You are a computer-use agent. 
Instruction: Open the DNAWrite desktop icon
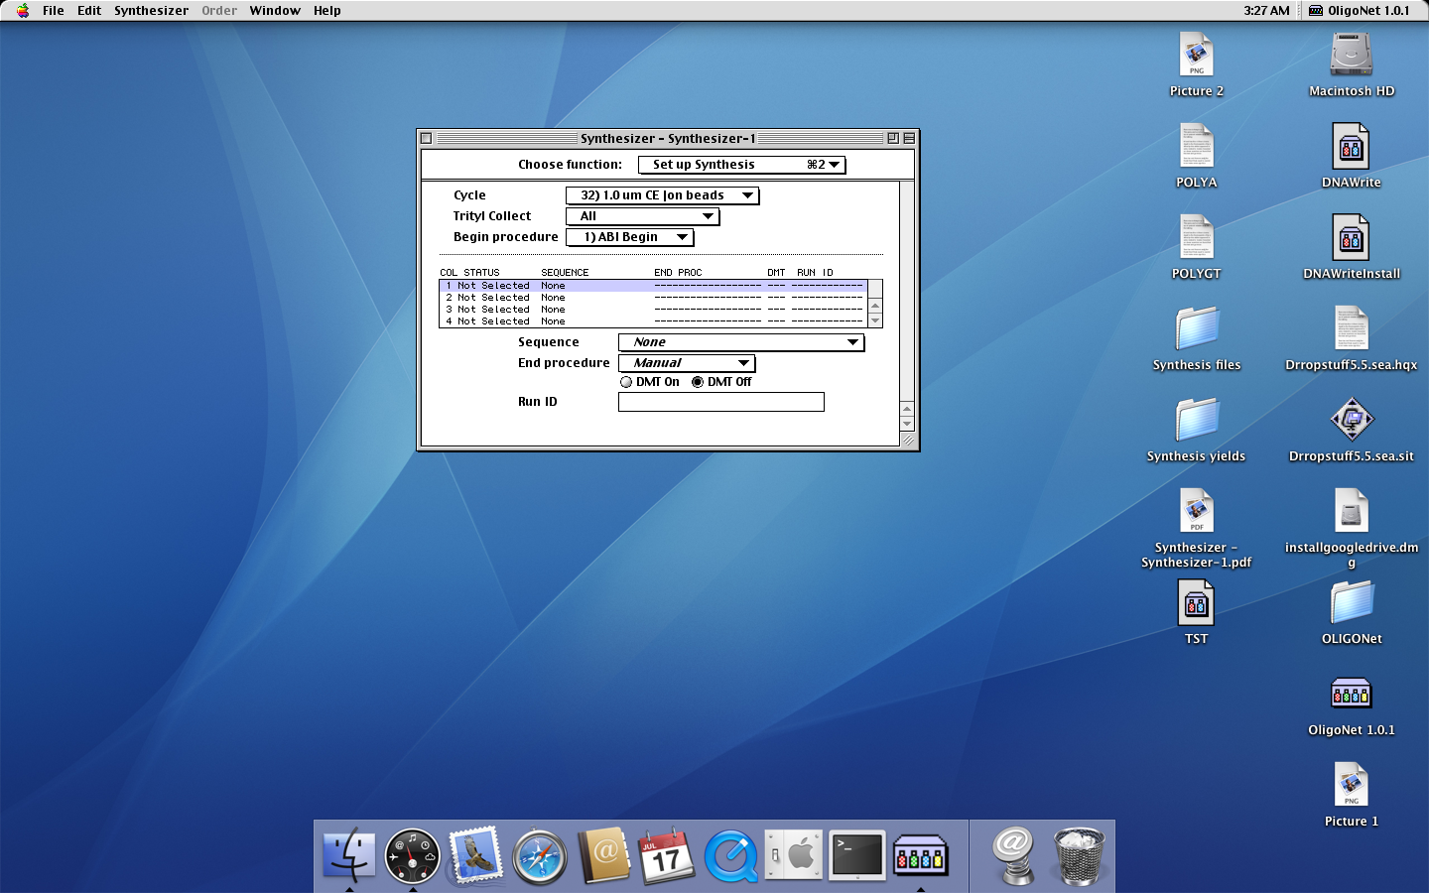[x=1351, y=149]
